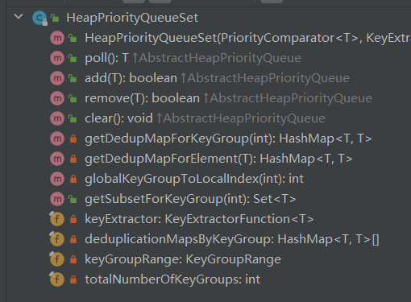Select remove(T): boolean method
The height and width of the screenshot is (302, 411).
(x=228, y=98)
